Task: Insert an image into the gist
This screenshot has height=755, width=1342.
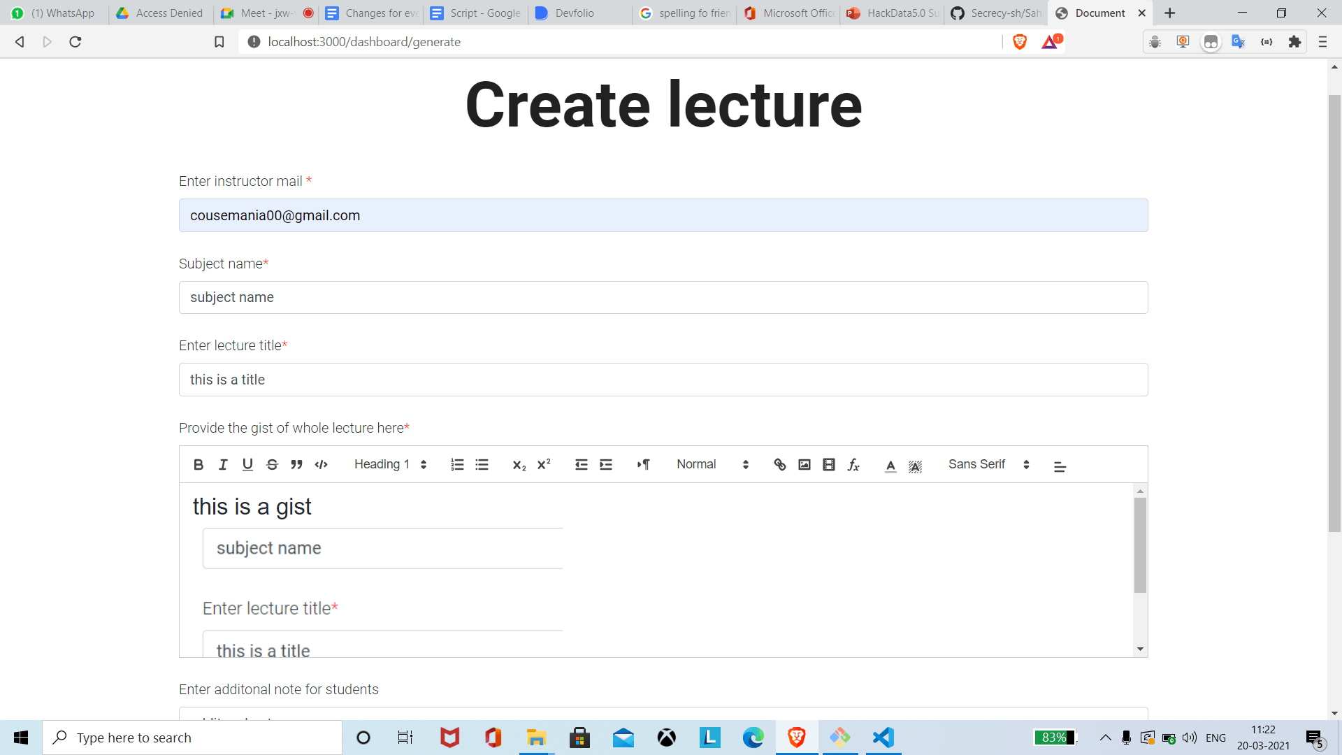Action: (x=805, y=465)
